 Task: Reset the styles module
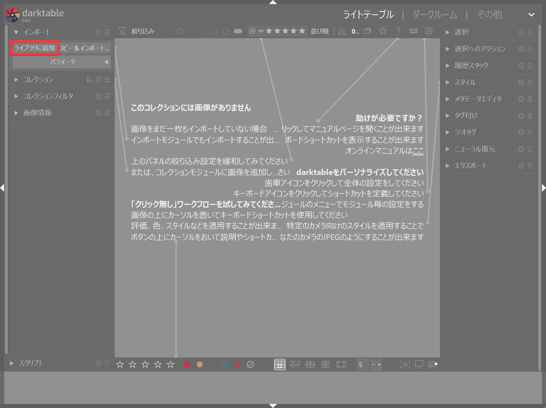coord(521,82)
